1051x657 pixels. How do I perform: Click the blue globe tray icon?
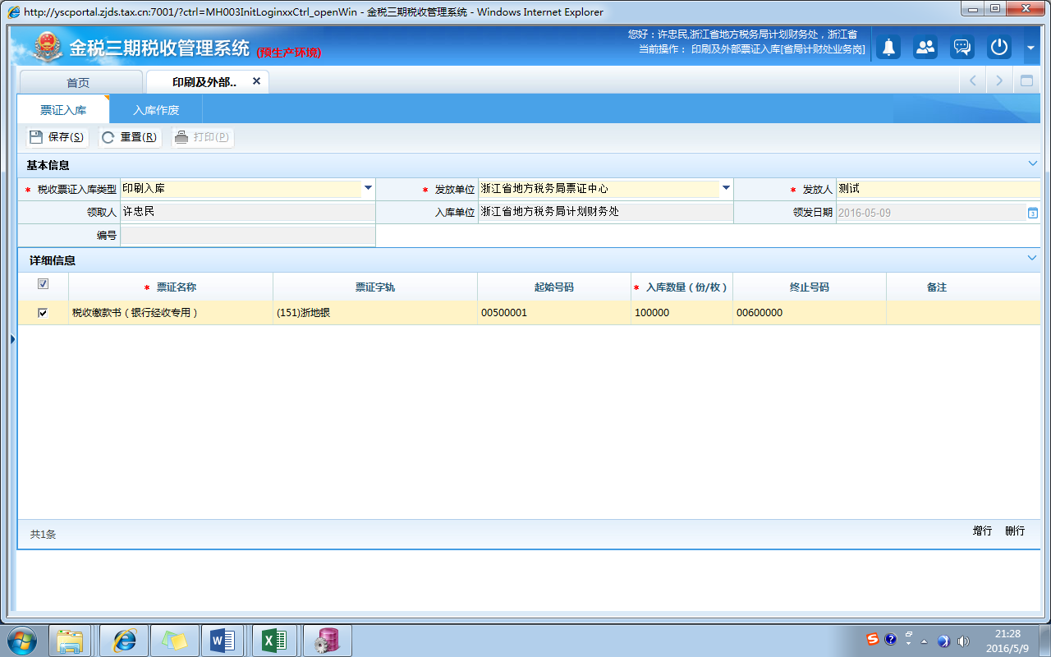click(x=944, y=641)
